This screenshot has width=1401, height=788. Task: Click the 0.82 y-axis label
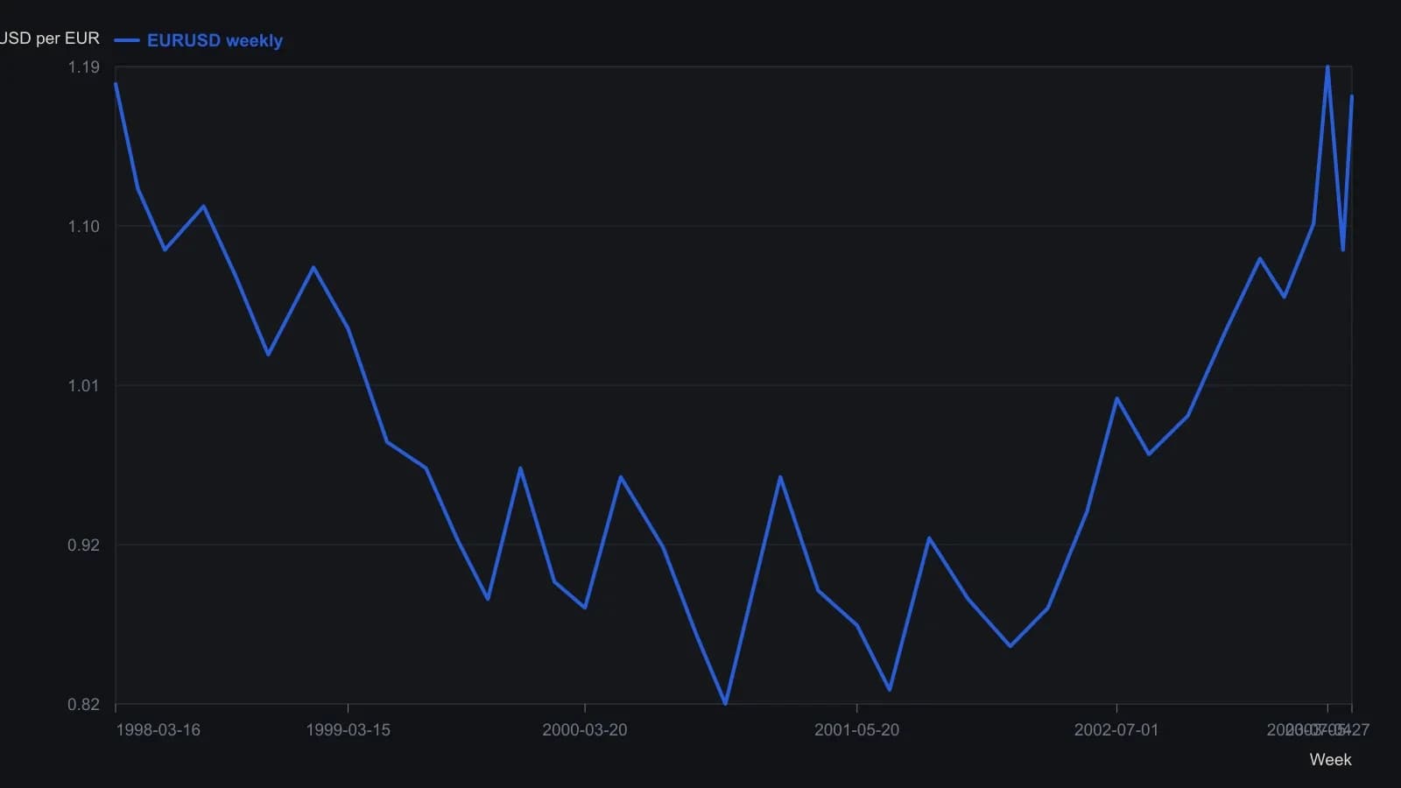click(84, 705)
